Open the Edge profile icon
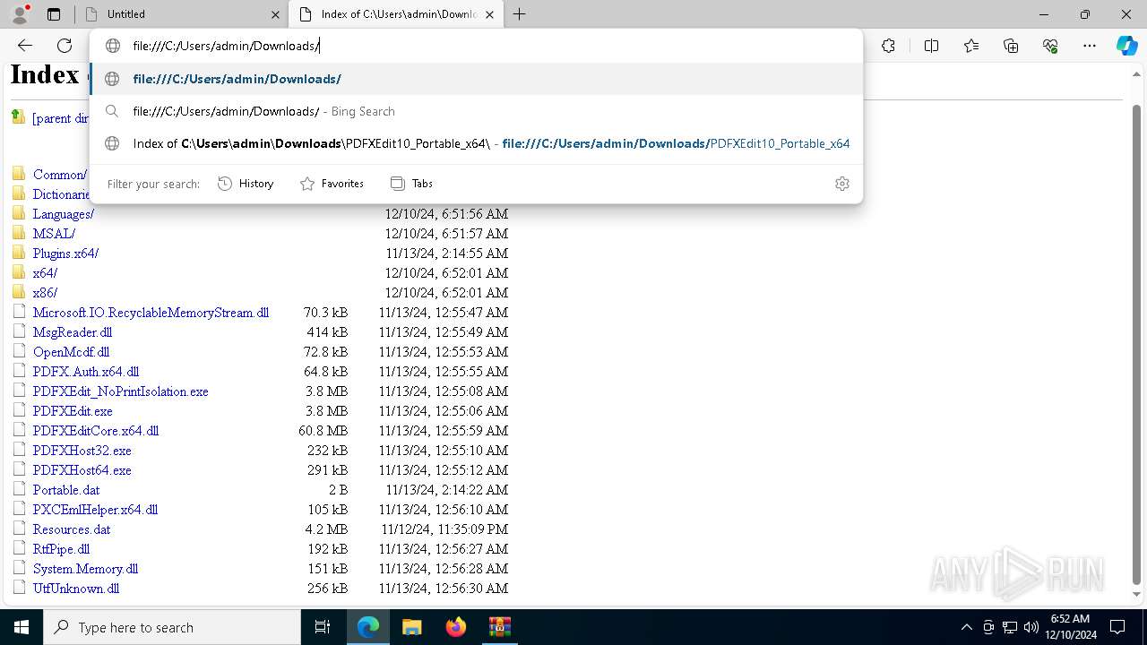Image resolution: width=1147 pixels, height=645 pixels. [x=20, y=14]
